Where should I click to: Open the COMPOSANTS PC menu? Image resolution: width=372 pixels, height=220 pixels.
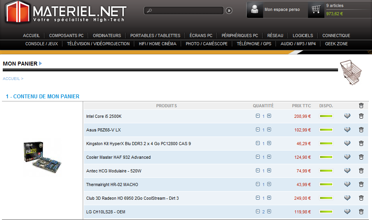point(66,35)
